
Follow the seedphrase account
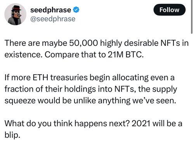[x=170, y=10]
